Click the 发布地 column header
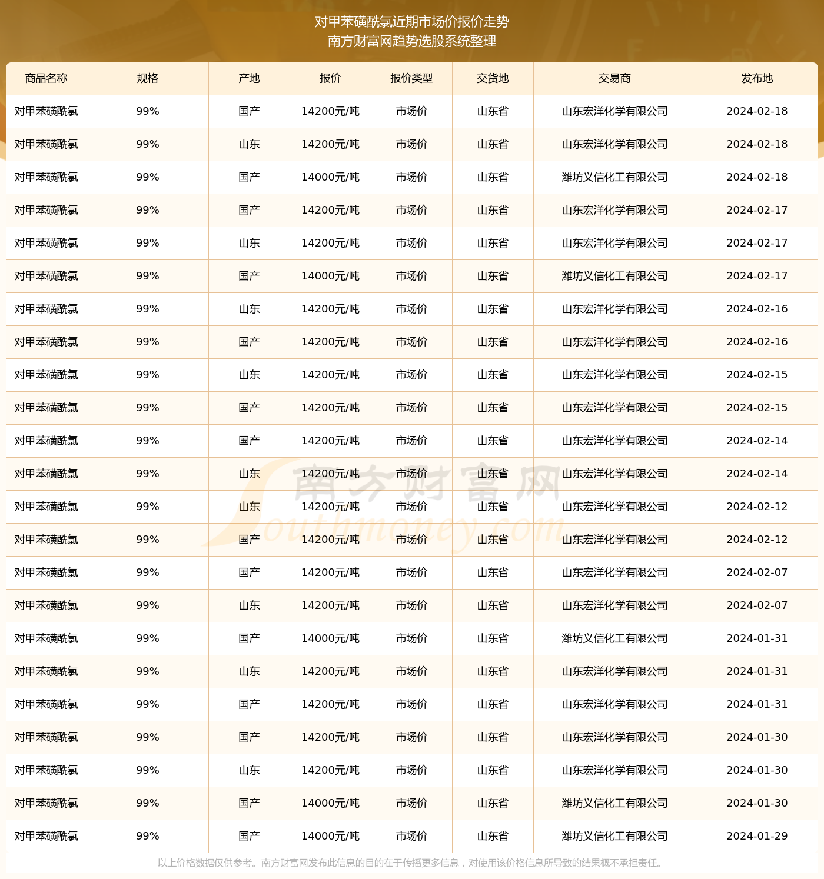Image resolution: width=824 pixels, height=879 pixels. (x=757, y=78)
